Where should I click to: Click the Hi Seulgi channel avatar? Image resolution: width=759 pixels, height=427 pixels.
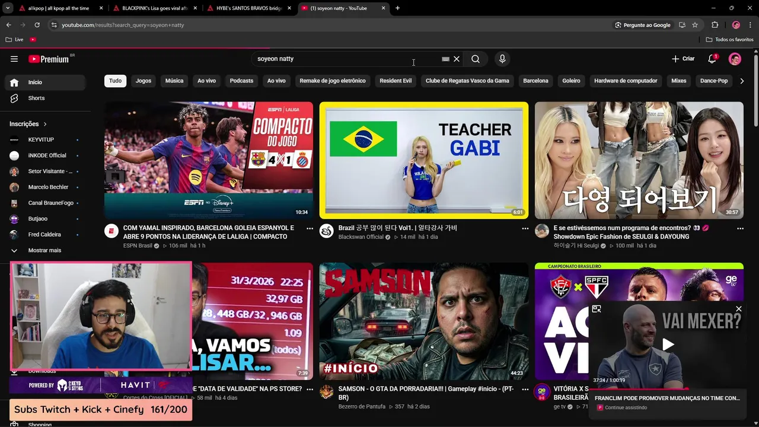[x=542, y=231]
